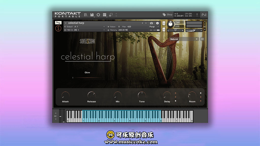Click the CPU 0% readout

click(x=188, y=14)
